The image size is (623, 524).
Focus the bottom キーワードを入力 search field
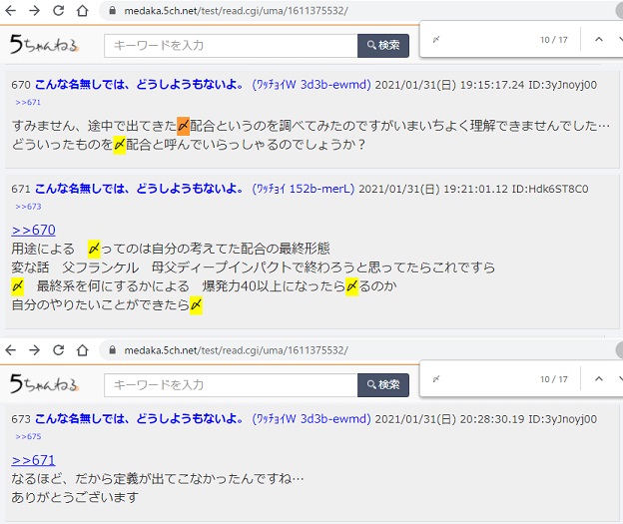(231, 385)
